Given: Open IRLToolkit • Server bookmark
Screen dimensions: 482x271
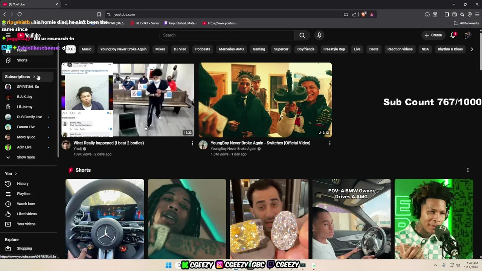Looking at the screenshot, I should pos(145,23).
